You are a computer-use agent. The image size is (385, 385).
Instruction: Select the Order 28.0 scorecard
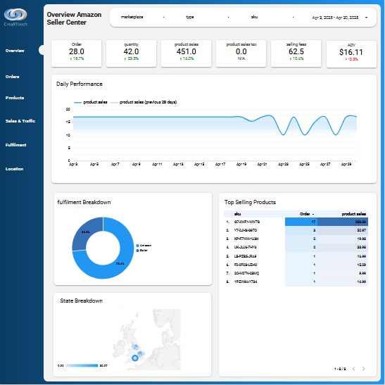76,53
